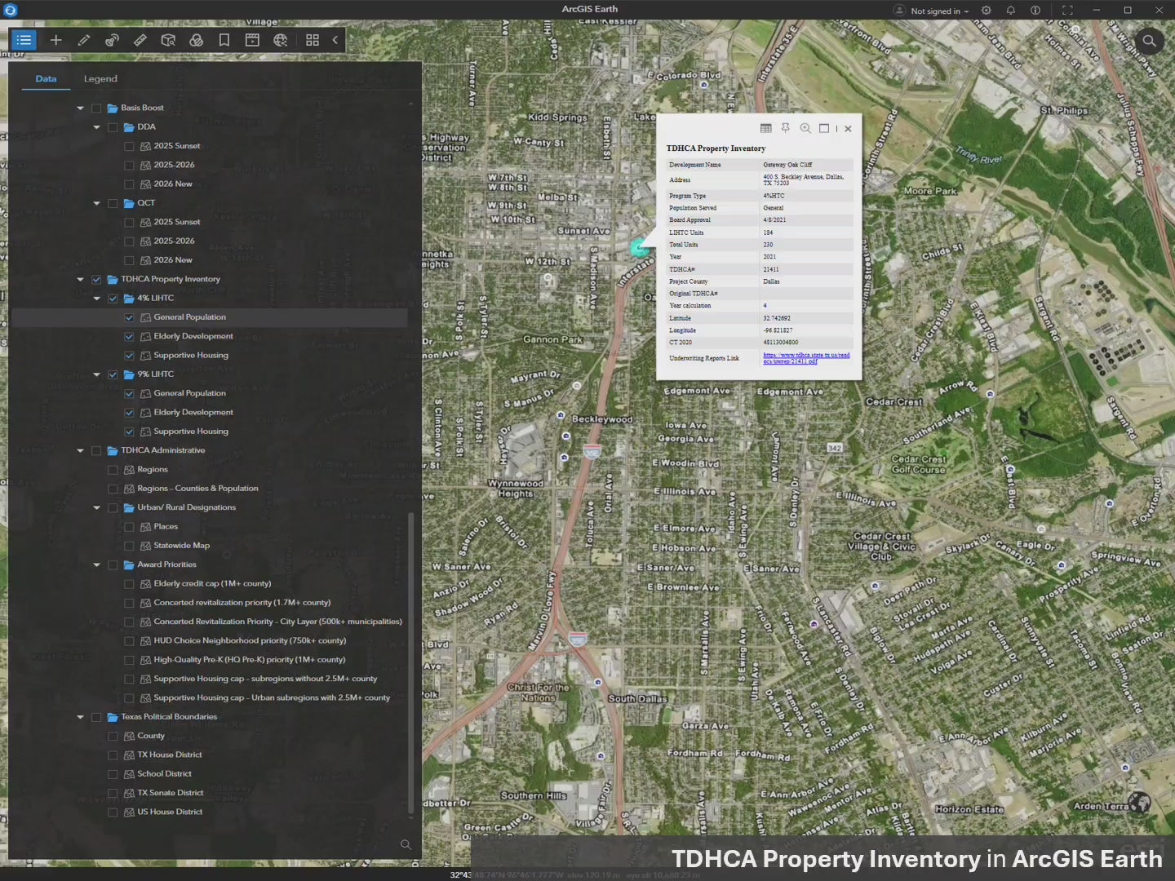Close the TDHCA Property Inventory popup
This screenshot has width=1175, height=881.
pos(848,128)
